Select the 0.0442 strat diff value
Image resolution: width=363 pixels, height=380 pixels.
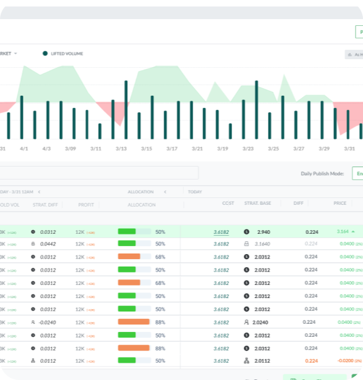48,244
